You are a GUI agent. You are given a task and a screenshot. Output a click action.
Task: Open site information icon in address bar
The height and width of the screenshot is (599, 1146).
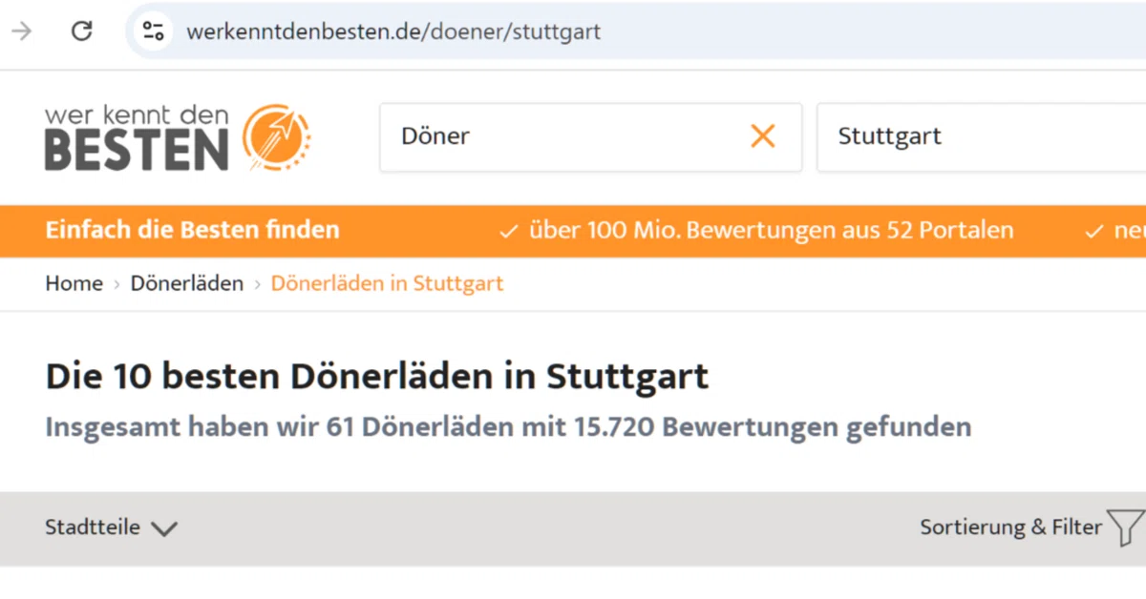pyautogui.click(x=154, y=31)
